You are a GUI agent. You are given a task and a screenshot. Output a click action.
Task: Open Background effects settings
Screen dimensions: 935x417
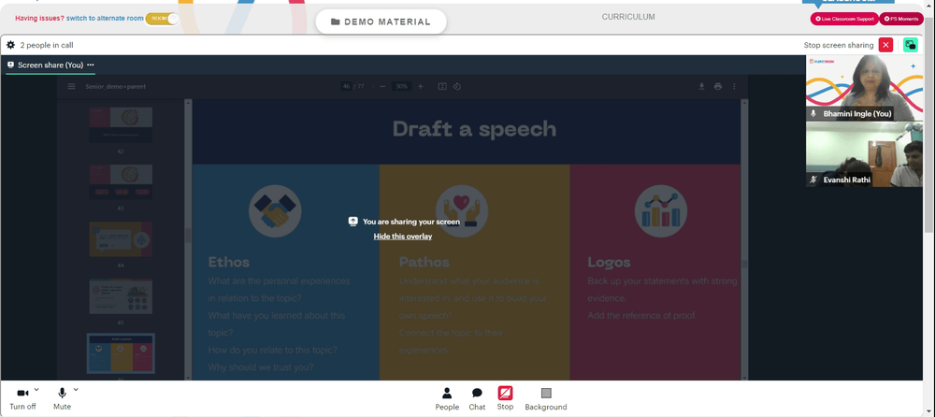[546, 398]
